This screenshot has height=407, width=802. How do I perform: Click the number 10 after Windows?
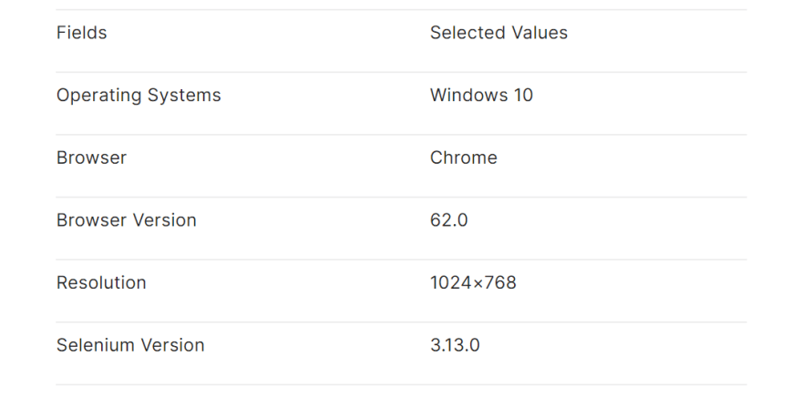pyautogui.click(x=523, y=95)
